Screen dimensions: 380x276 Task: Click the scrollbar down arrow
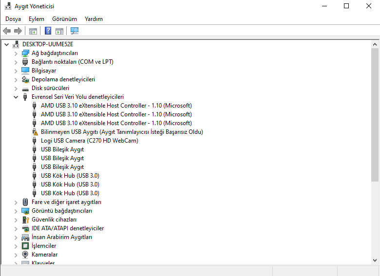(375, 260)
